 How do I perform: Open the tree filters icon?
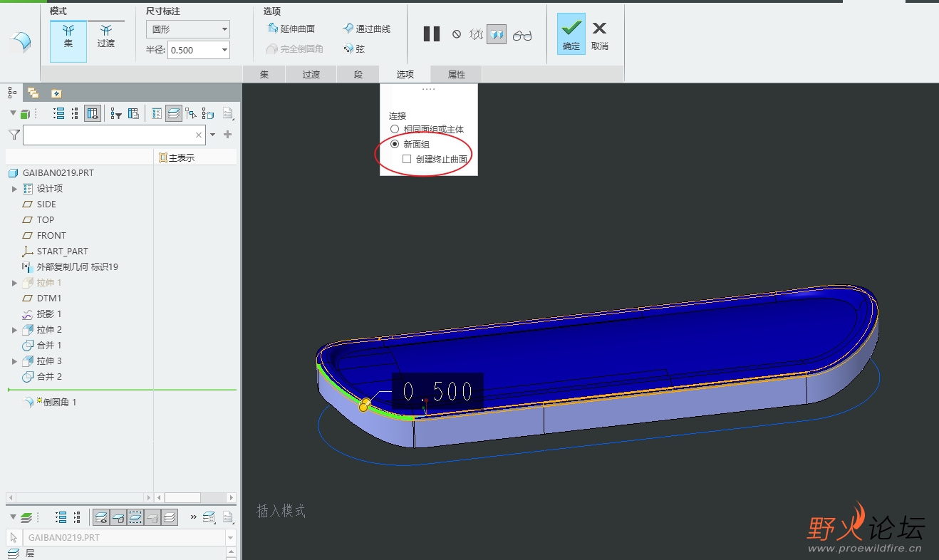point(116,113)
